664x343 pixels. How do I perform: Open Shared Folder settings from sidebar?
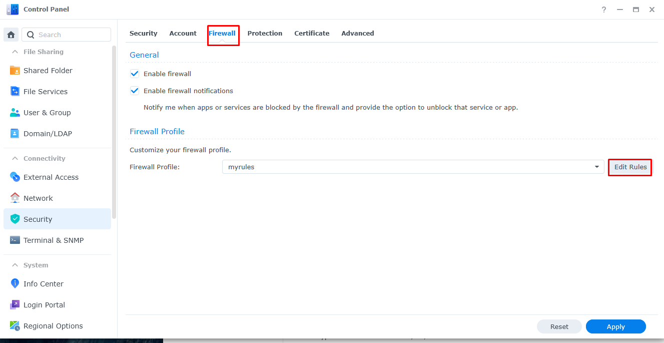(x=48, y=70)
